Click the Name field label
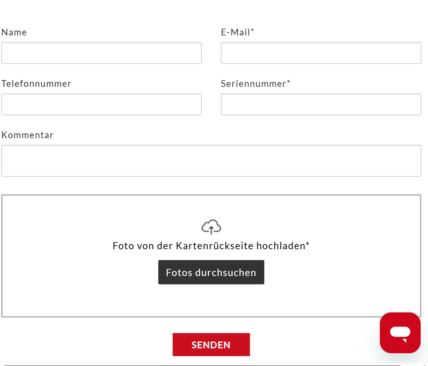Screen dimensions: 428x366 14,32
